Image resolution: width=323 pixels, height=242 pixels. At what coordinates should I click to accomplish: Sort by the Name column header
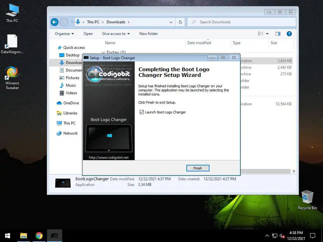tap(110, 43)
